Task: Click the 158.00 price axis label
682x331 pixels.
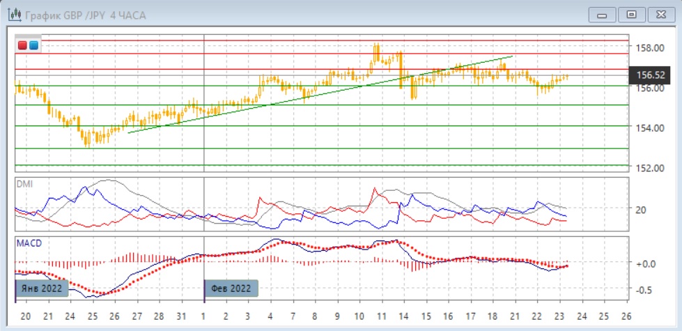Action: [649, 48]
